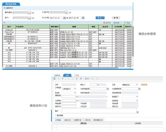Click the 预算工时 input field

69,106
